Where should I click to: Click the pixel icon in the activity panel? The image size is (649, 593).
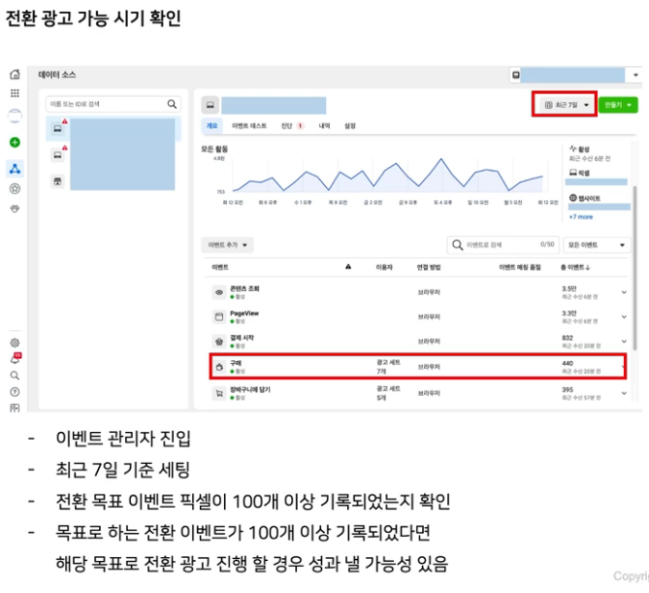coord(573,173)
